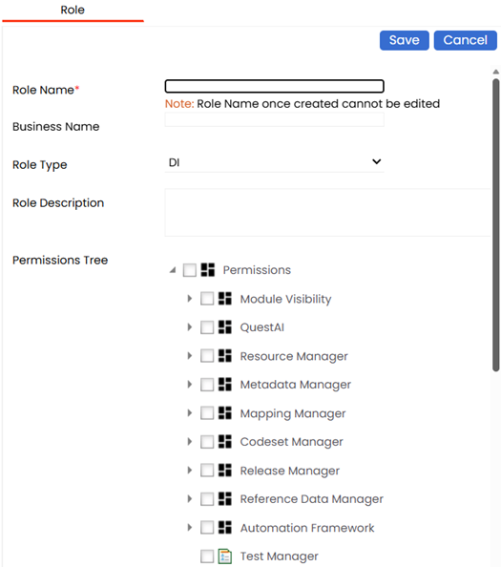Select the Test Manager tree item label
Viewport: 501px width, 567px height.
(x=279, y=556)
